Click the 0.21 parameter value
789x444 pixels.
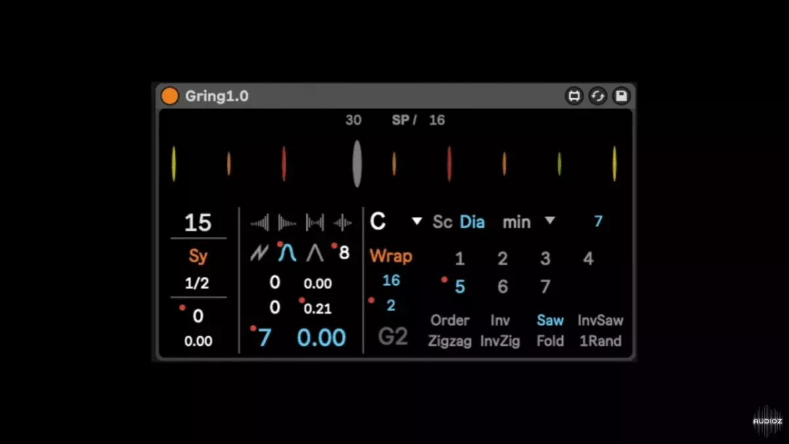[x=318, y=308]
